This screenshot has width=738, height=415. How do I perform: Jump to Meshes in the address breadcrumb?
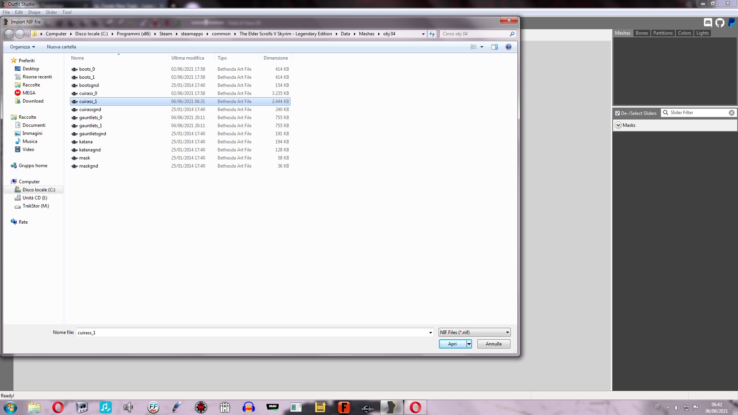(x=366, y=34)
